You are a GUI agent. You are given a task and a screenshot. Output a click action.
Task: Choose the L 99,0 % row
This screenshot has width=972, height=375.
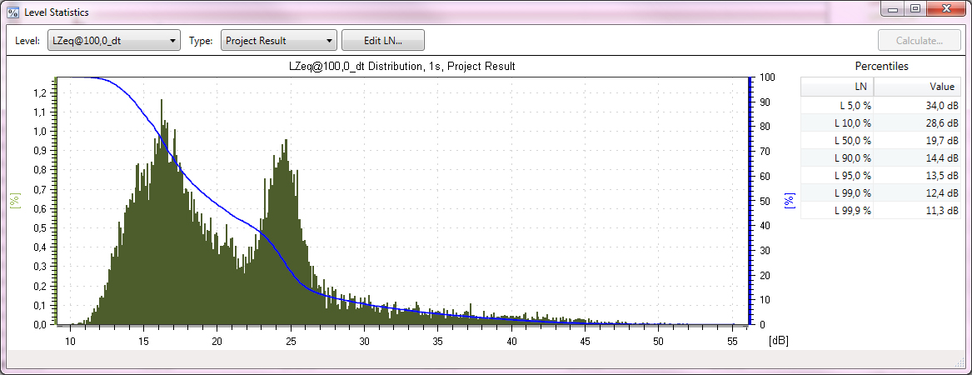[x=880, y=192]
